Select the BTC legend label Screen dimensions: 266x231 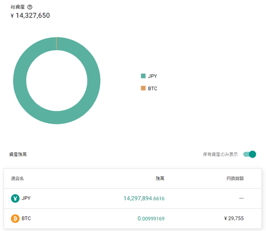pyautogui.click(x=153, y=88)
